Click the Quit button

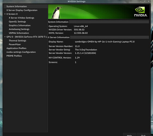click(143, 135)
